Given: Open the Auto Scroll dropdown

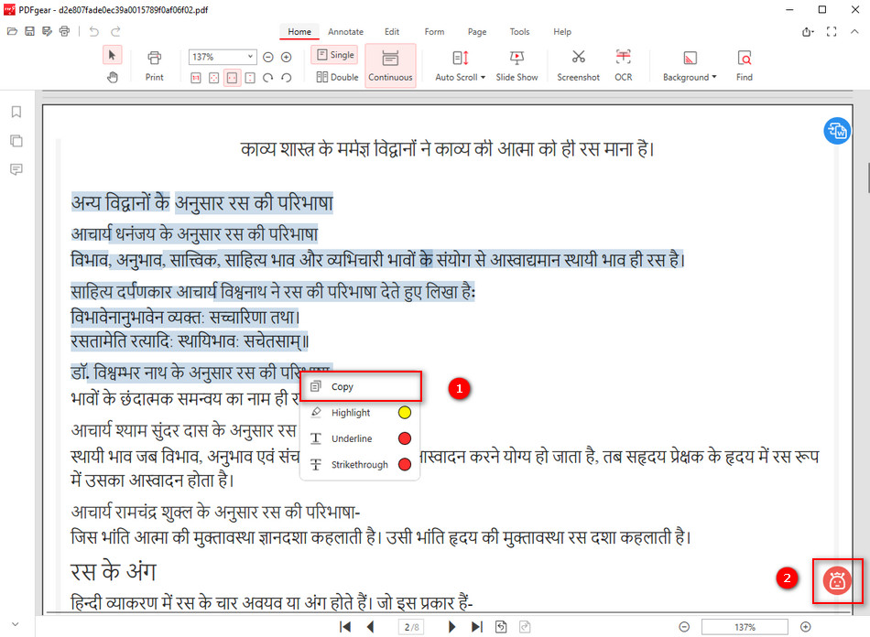Looking at the screenshot, I should point(460,66).
